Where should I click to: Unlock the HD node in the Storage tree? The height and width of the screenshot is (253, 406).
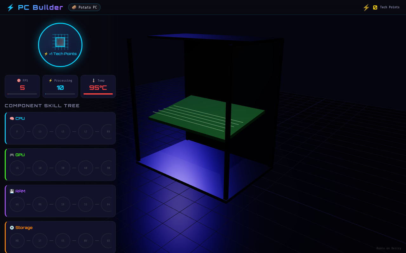tap(17, 240)
